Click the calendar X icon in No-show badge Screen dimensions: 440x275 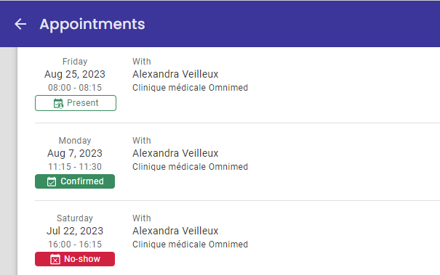click(x=55, y=259)
